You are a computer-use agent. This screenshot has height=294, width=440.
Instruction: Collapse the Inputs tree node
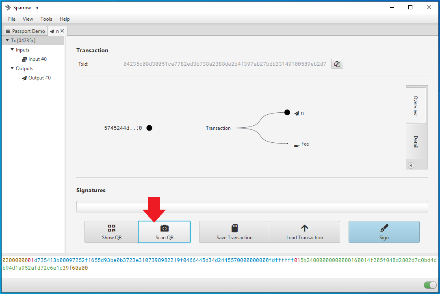12,49
